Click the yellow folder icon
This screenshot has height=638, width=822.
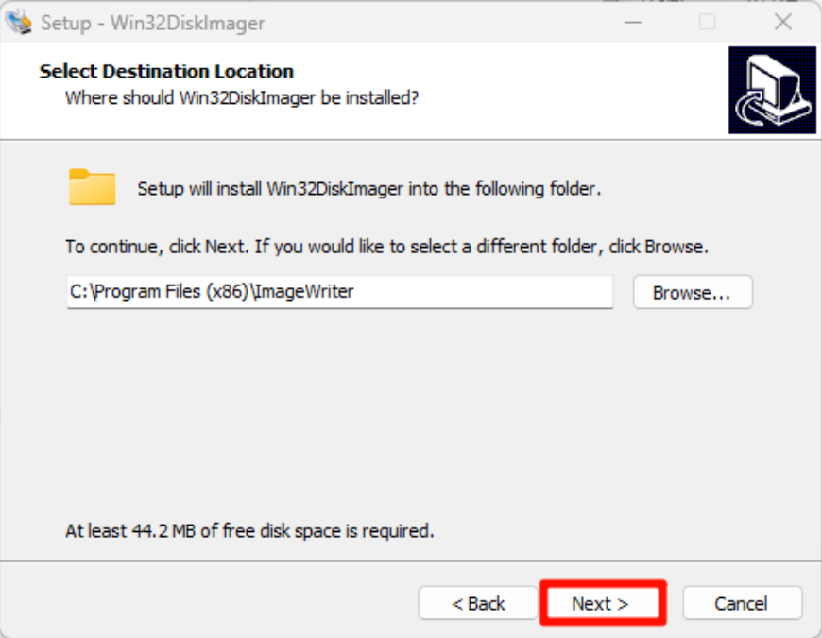(x=92, y=187)
